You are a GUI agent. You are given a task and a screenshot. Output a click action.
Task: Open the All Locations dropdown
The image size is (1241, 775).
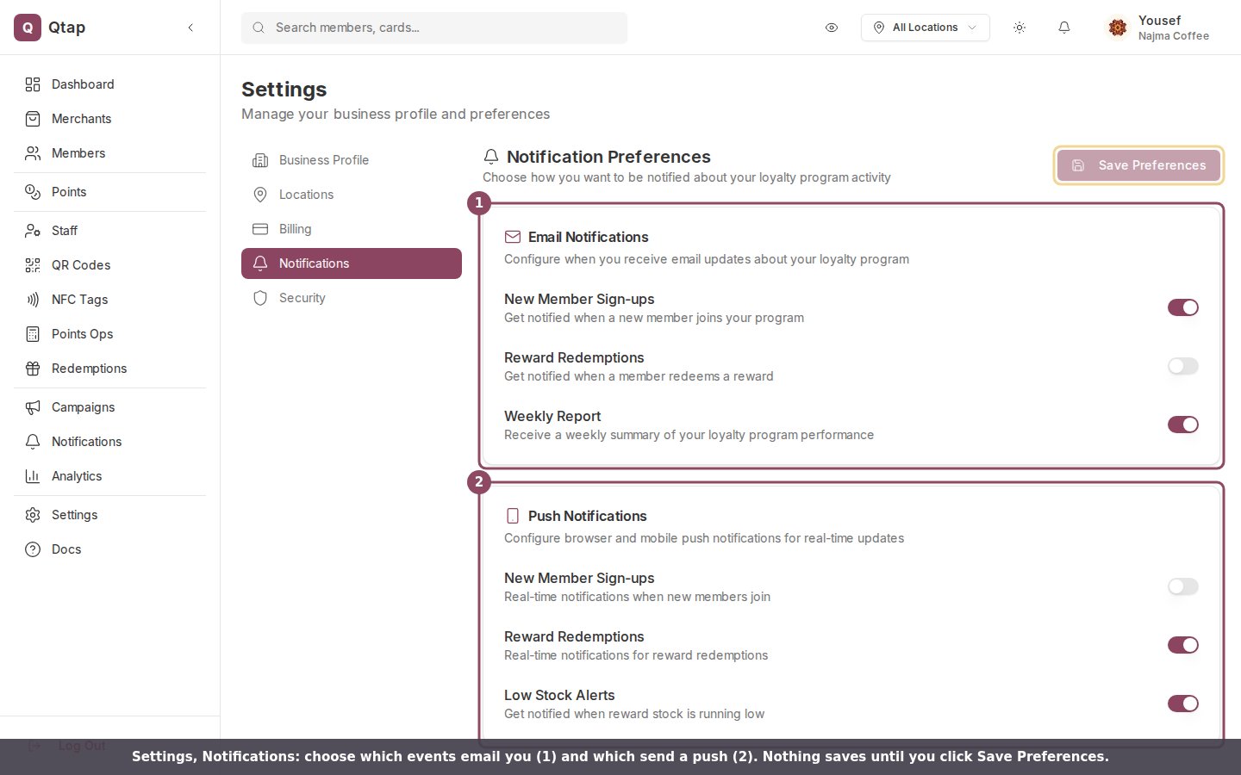click(x=926, y=28)
